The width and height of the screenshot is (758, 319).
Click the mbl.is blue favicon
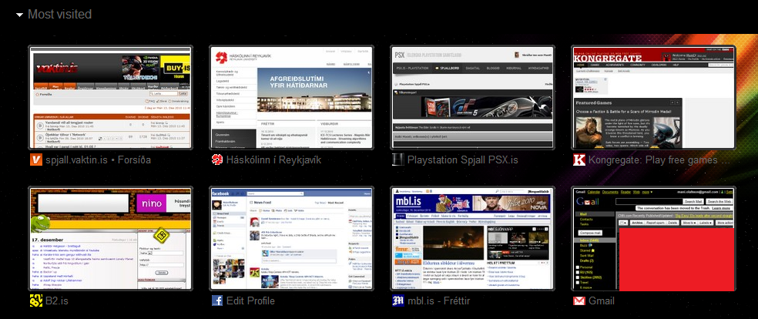coord(397,301)
